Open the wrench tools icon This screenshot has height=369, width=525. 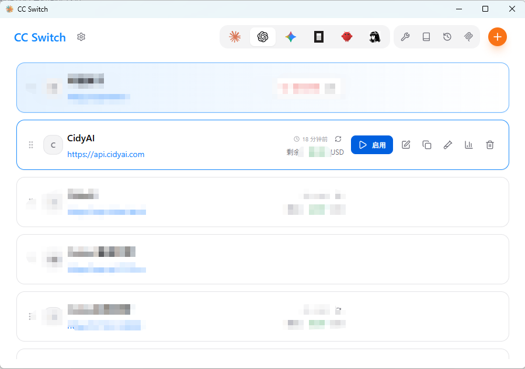click(405, 37)
